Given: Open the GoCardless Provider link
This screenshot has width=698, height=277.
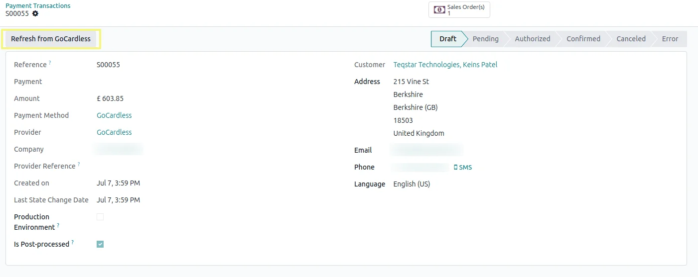Looking at the screenshot, I should pyautogui.click(x=114, y=132).
